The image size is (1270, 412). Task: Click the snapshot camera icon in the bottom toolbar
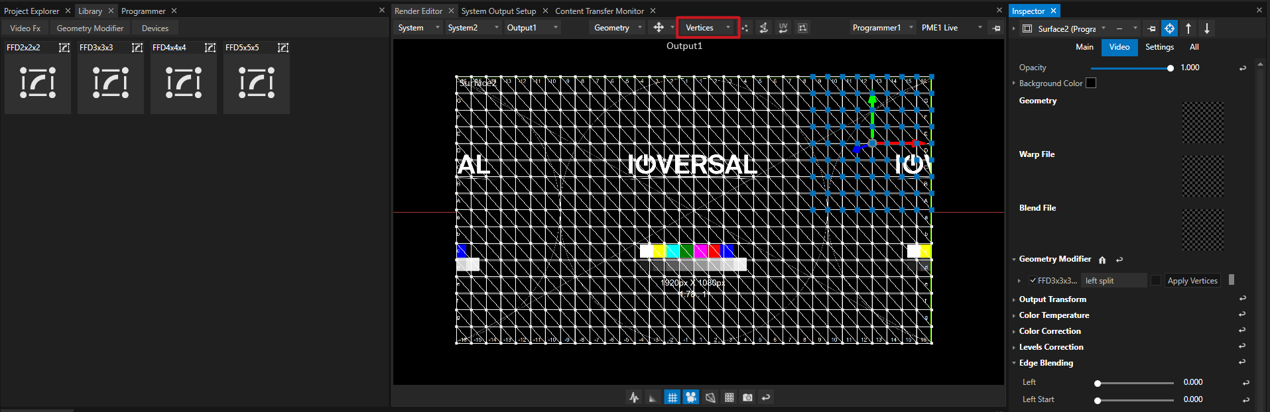[747, 397]
